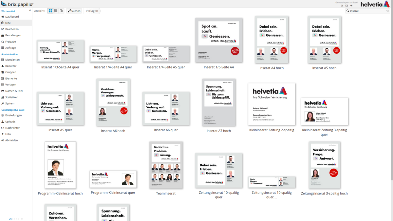The height and width of the screenshot is (221, 393).
Task: Click the Generalagentur Basel header label
Action: point(347,2)
